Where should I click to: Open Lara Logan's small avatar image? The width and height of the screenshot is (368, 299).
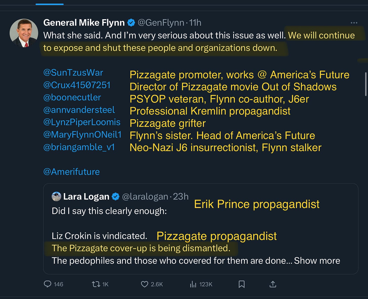[x=56, y=196]
